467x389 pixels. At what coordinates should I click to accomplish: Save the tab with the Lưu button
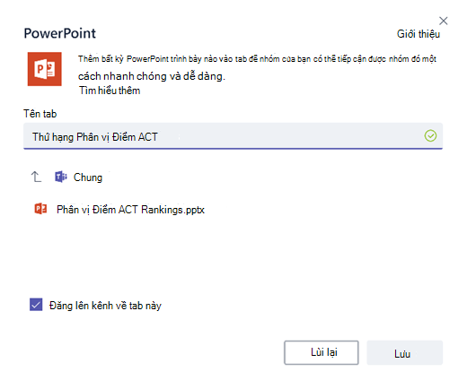(x=405, y=353)
